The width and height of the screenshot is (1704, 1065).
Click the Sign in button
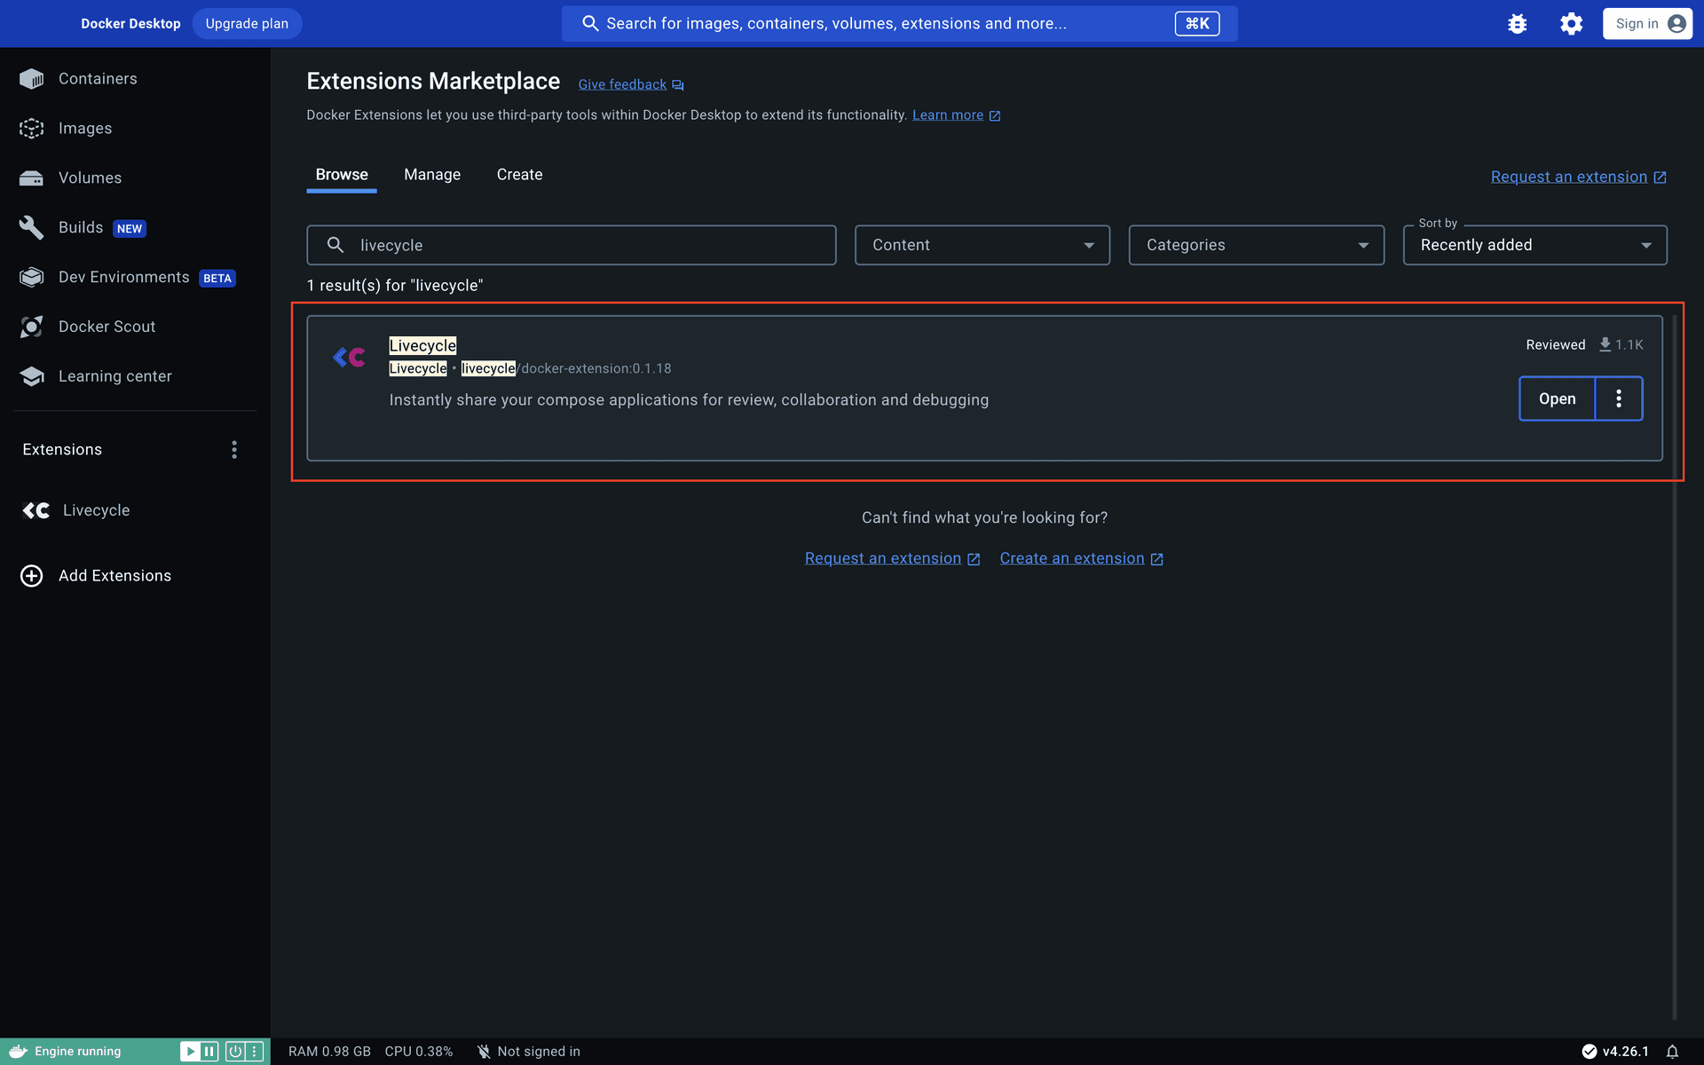point(1647,24)
